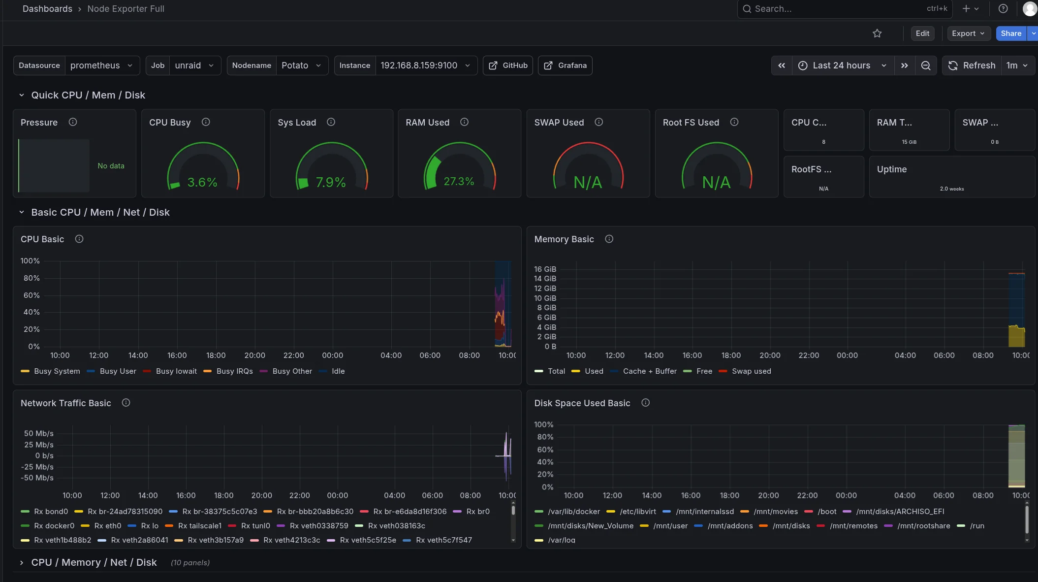The height and width of the screenshot is (582, 1038).
Task: Open Network Traffic Basic panel title menu
Action: click(66, 403)
